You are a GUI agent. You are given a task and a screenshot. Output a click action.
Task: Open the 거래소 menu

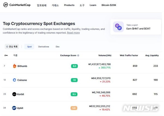point(55,5)
